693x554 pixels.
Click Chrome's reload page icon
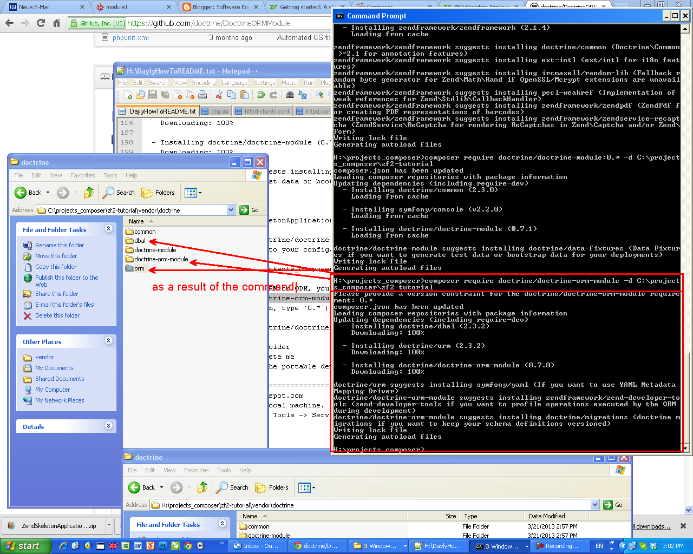pyautogui.click(x=41, y=23)
